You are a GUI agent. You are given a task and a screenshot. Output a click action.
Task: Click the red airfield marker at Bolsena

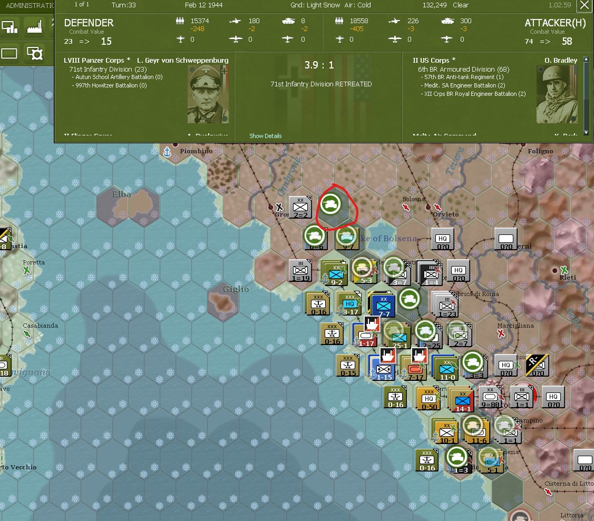coord(406,207)
